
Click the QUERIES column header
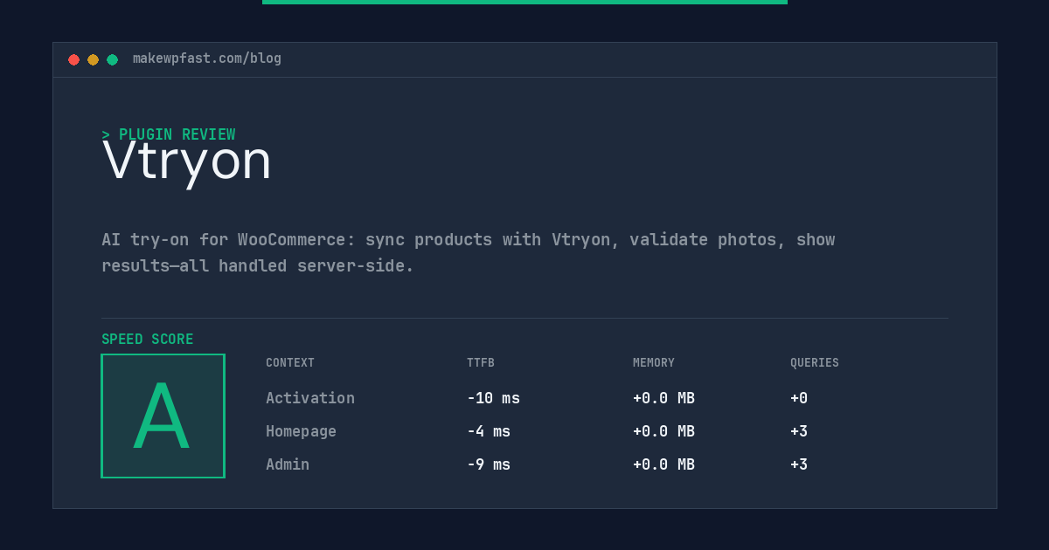click(815, 362)
